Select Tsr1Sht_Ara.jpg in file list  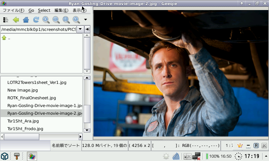click(23, 121)
